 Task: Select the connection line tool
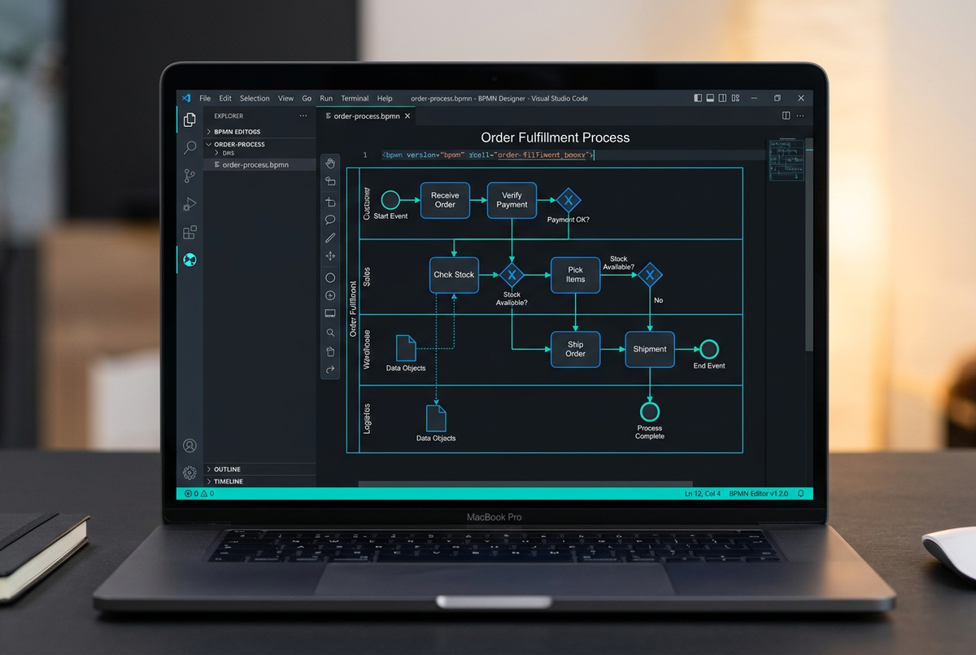330,238
